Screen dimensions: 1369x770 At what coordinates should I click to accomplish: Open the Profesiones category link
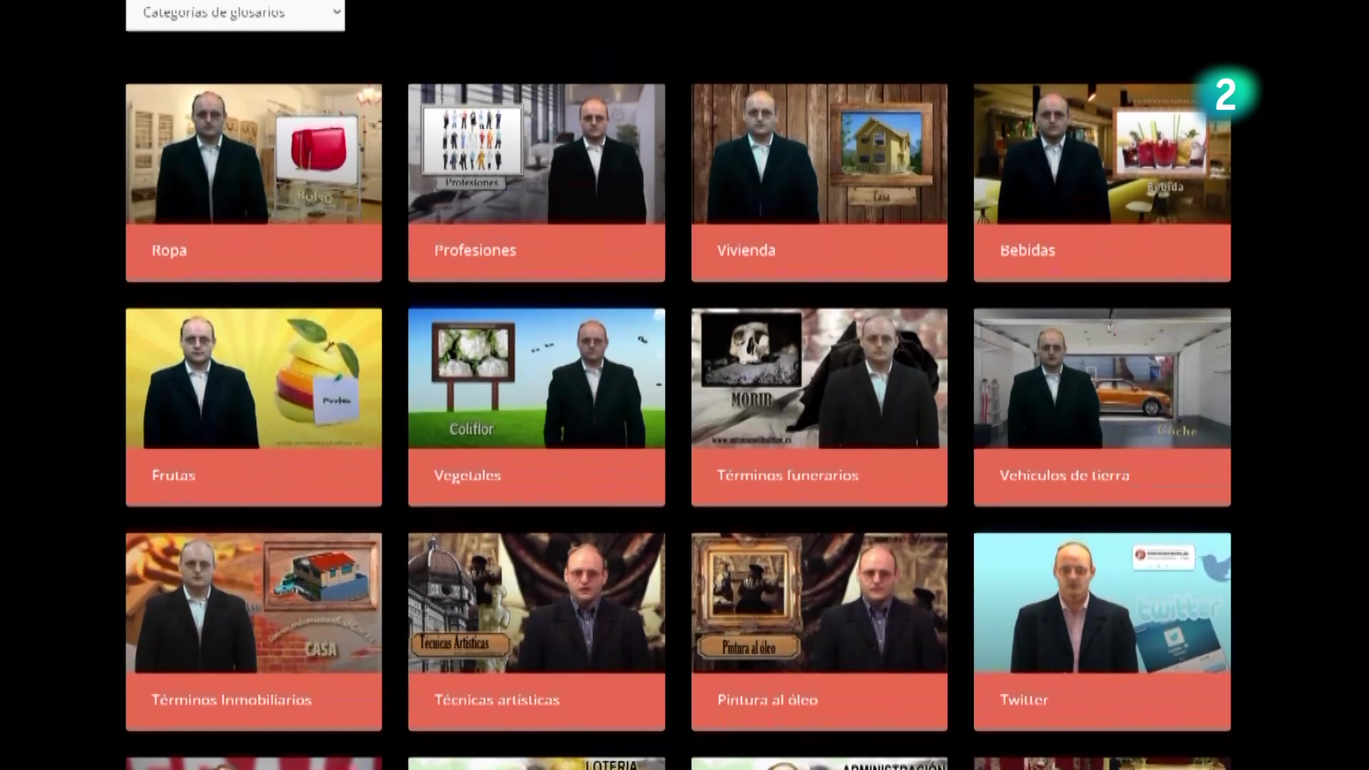click(x=475, y=250)
